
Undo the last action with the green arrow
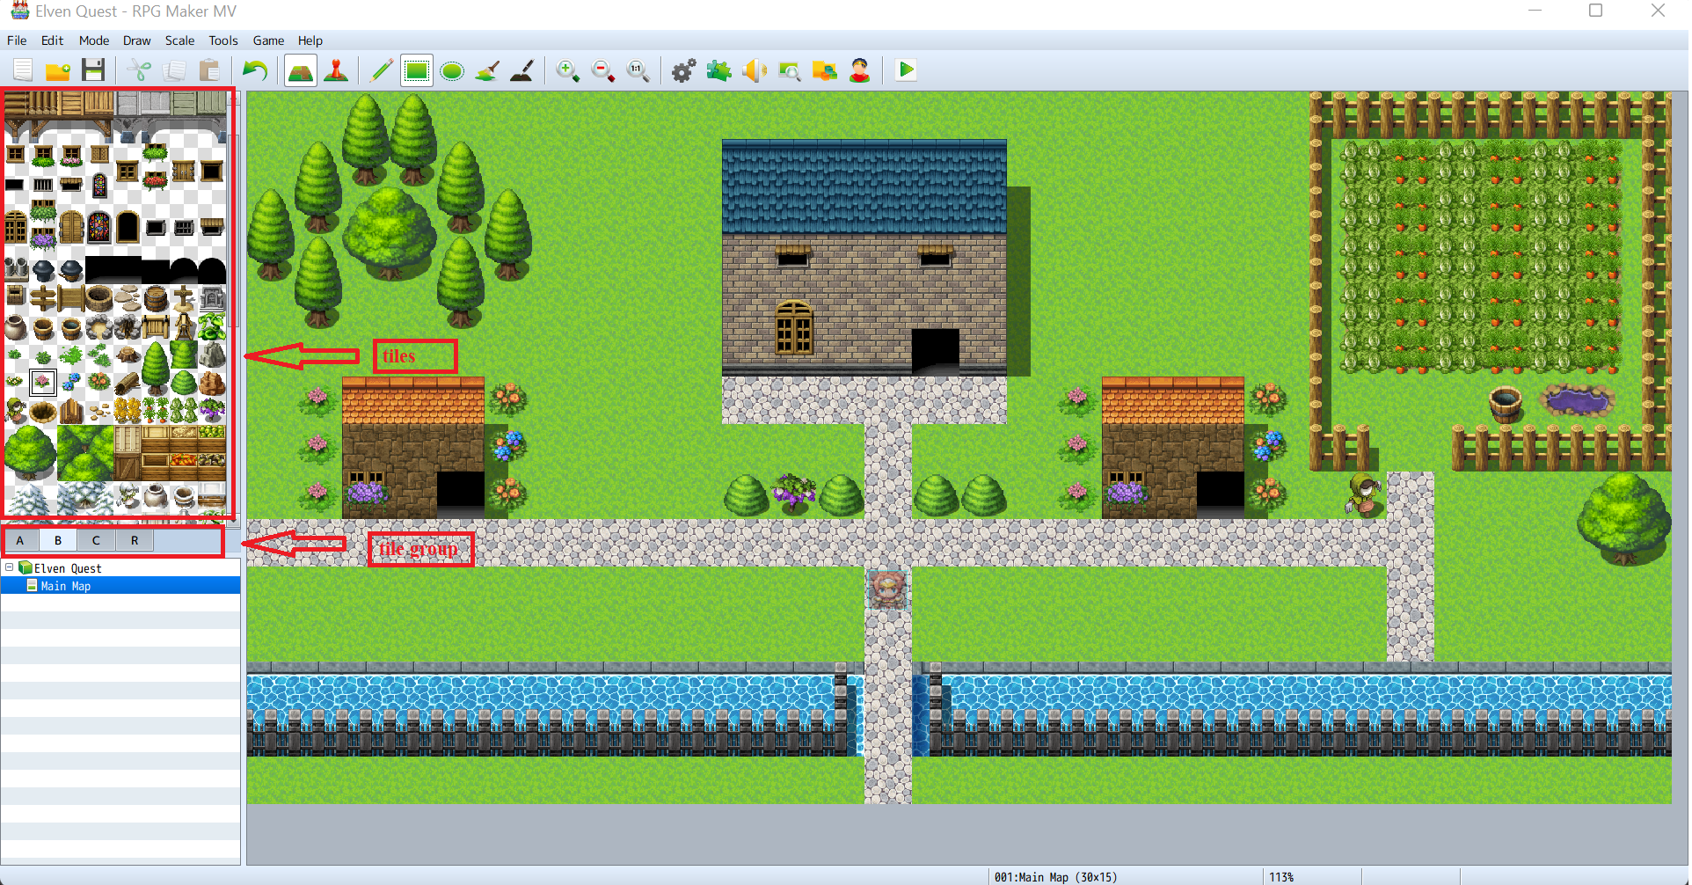point(255,70)
